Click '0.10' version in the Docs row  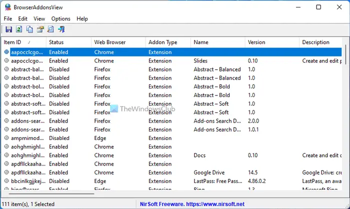point(252,155)
